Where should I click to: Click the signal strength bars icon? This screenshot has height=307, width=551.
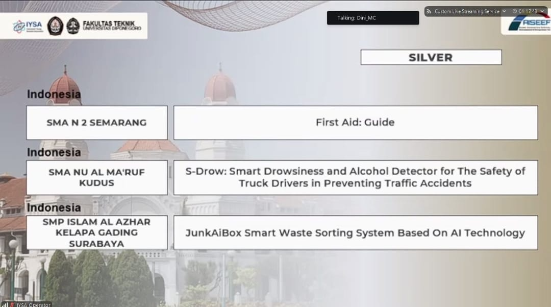pos(4,304)
